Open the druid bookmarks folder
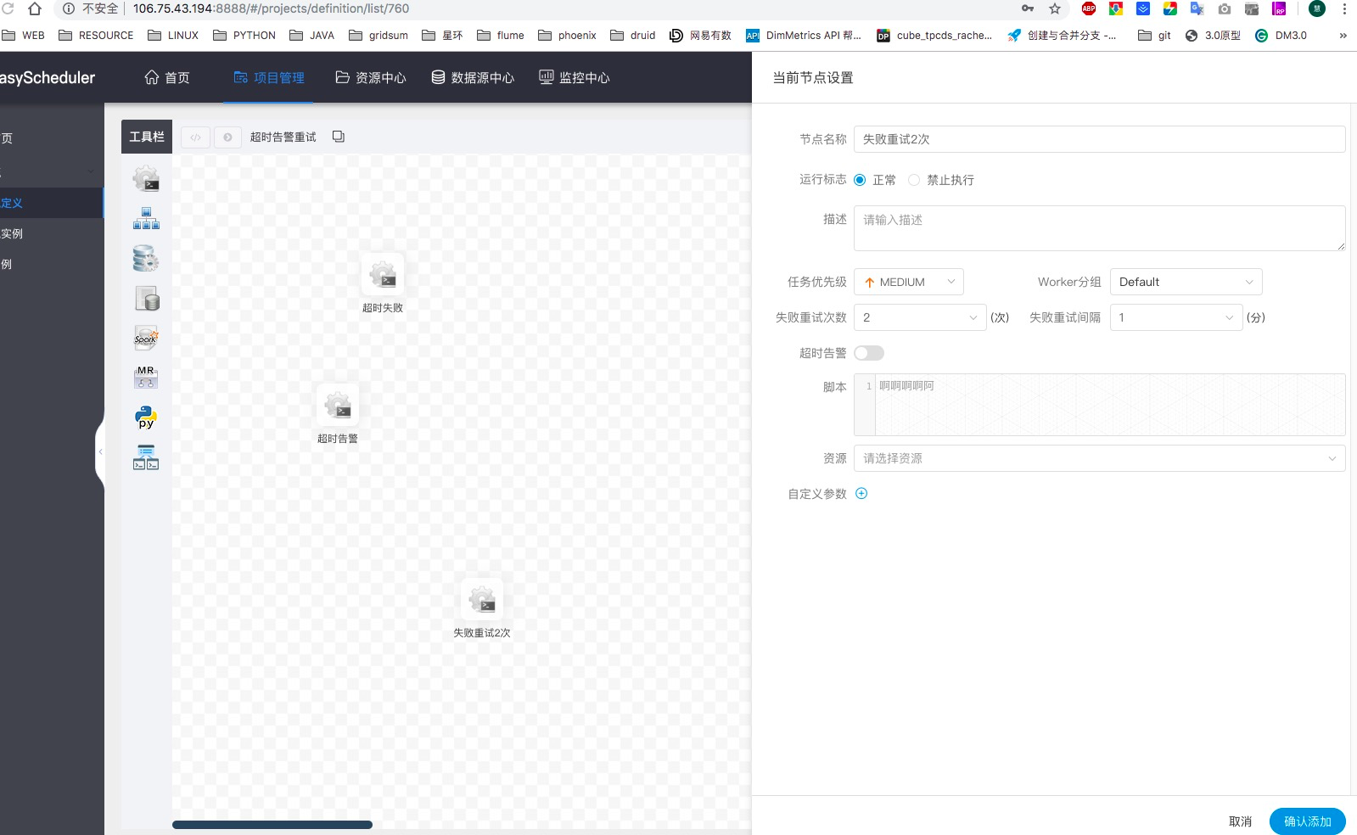 [633, 36]
